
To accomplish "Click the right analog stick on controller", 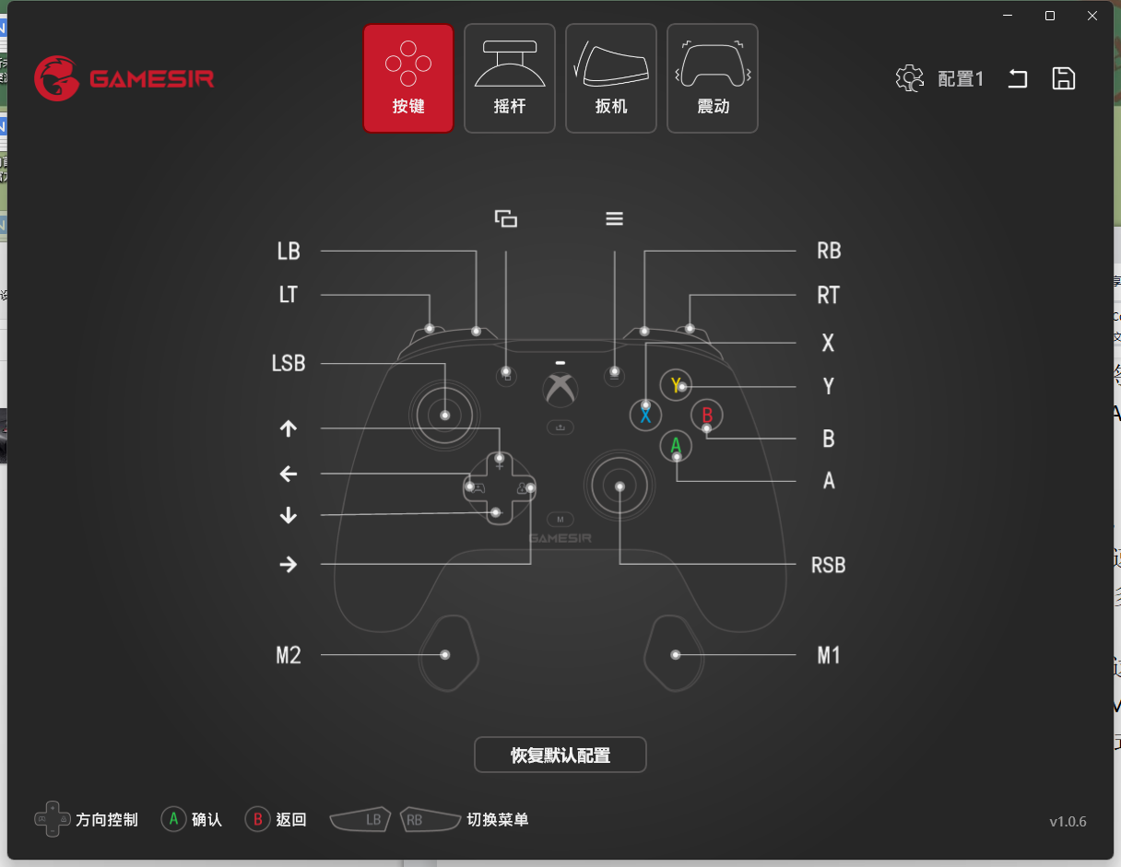I will coord(619,486).
